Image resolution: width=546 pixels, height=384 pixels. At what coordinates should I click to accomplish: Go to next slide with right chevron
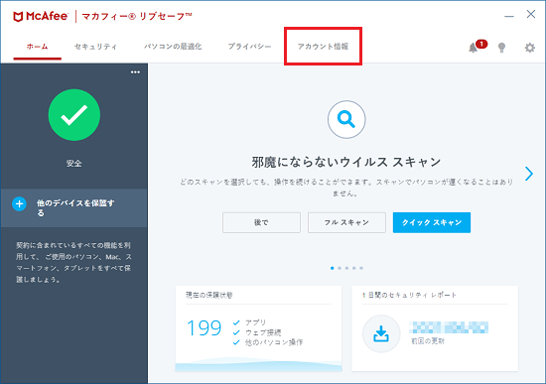[529, 174]
